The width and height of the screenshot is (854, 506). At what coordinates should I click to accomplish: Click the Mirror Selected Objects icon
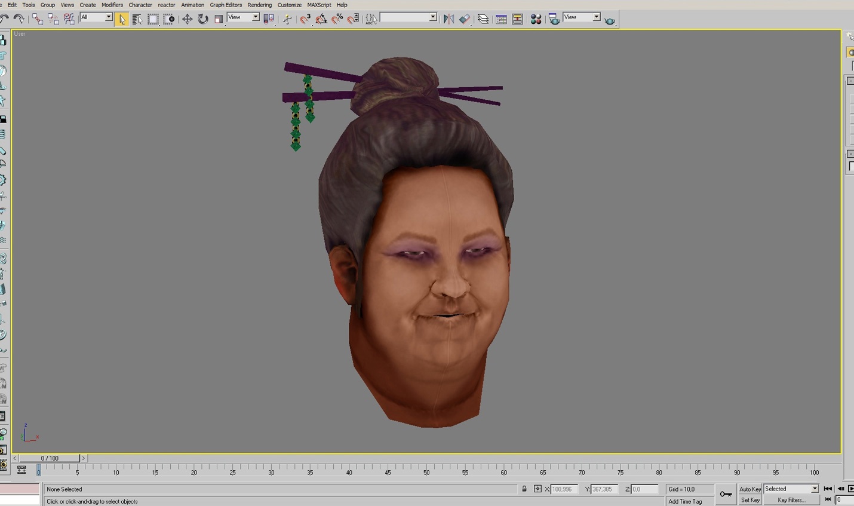pyautogui.click(x=448, y=19)
